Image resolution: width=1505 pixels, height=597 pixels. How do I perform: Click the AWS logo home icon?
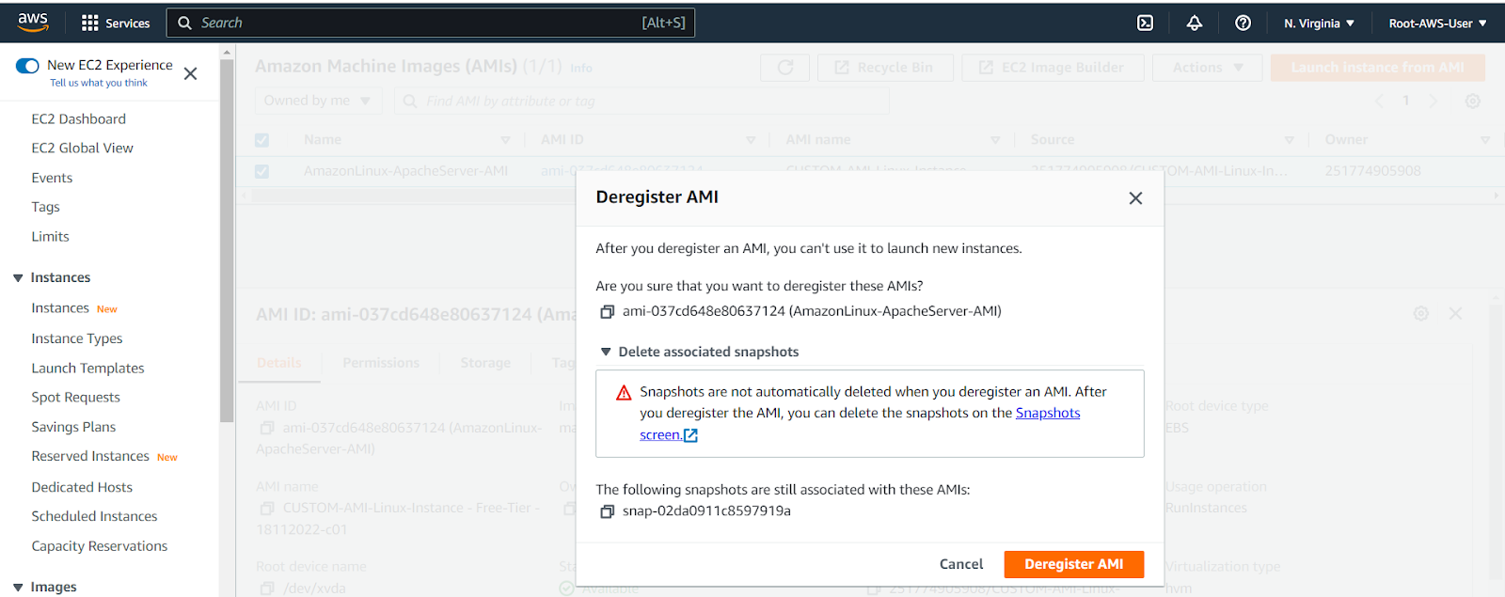[x=33, y=23]
